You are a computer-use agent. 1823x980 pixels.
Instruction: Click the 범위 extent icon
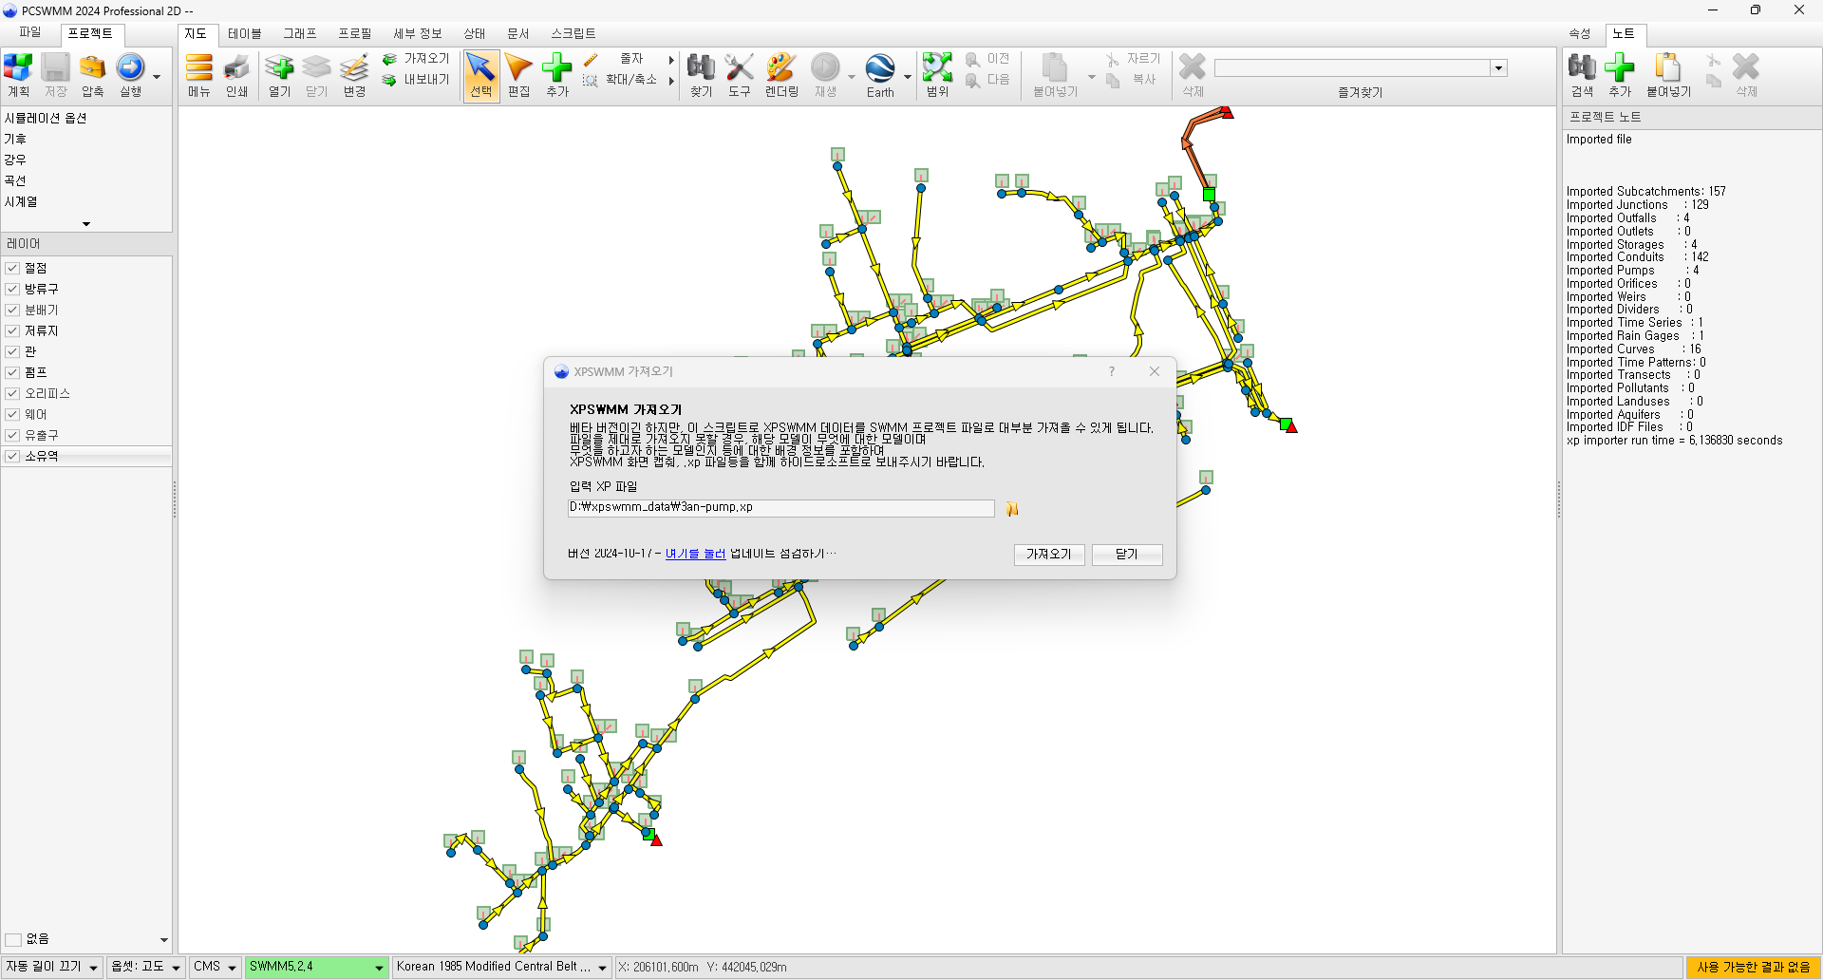point(937,69)
